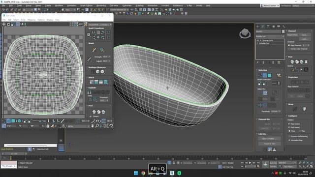Click the animation timeline track bar

click(158, 158)
